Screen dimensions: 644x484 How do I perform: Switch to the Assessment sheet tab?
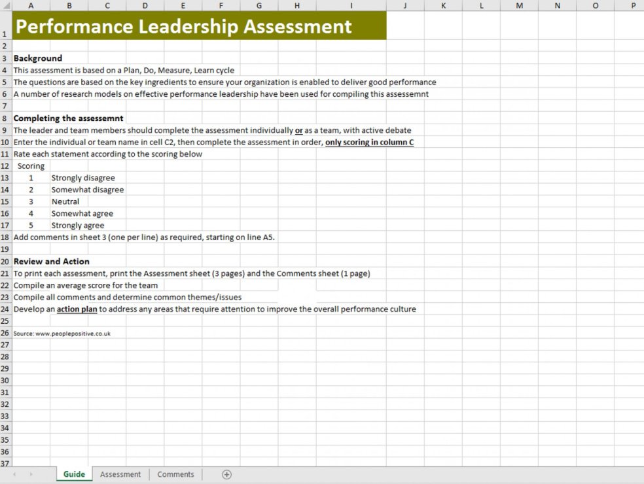point(120,474)
